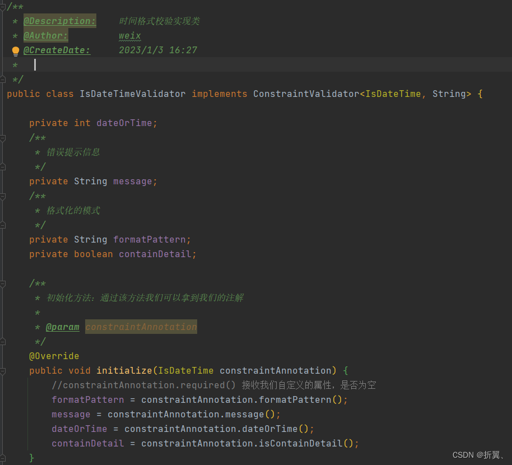The height and width of the screenshot is (465, 512).
Task: Click highlighted constraintAnnotation in the Javadoc
Action: pyautogui.click(x=141, y=327)
